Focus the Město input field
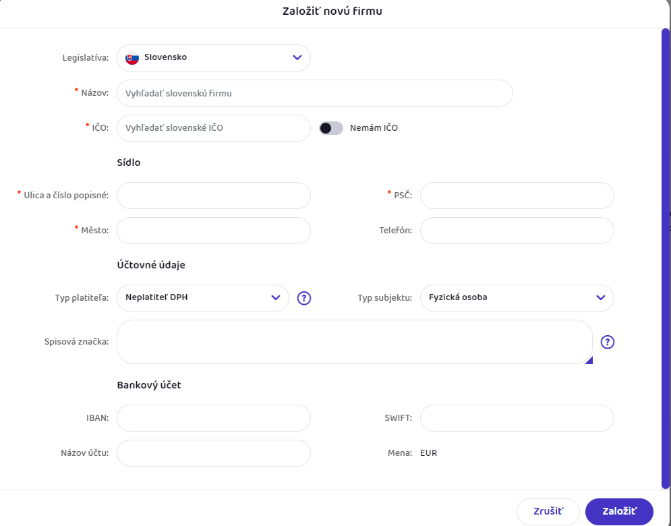The height and width of the screenshot is (526, 671). [x=213, y=231]
